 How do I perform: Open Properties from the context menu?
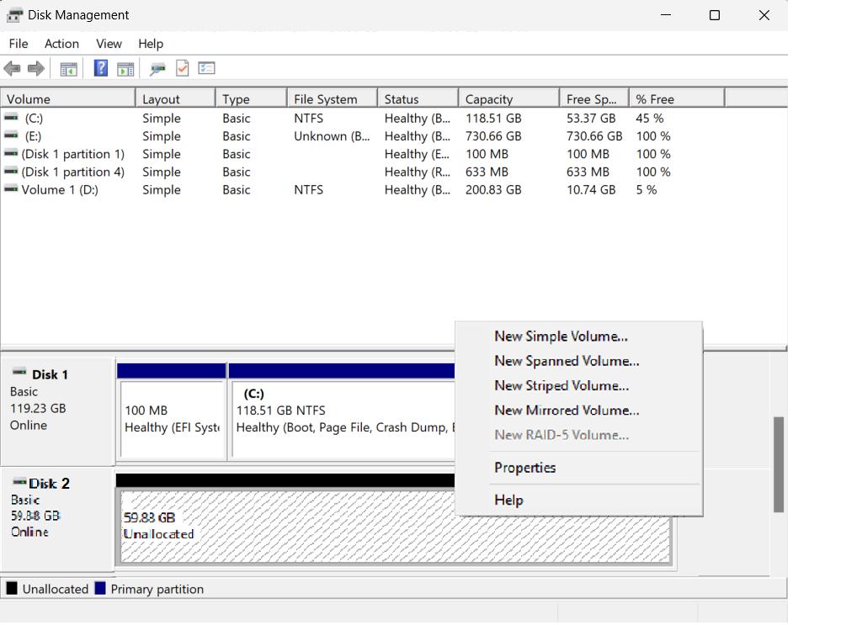[x=525, y=468]
